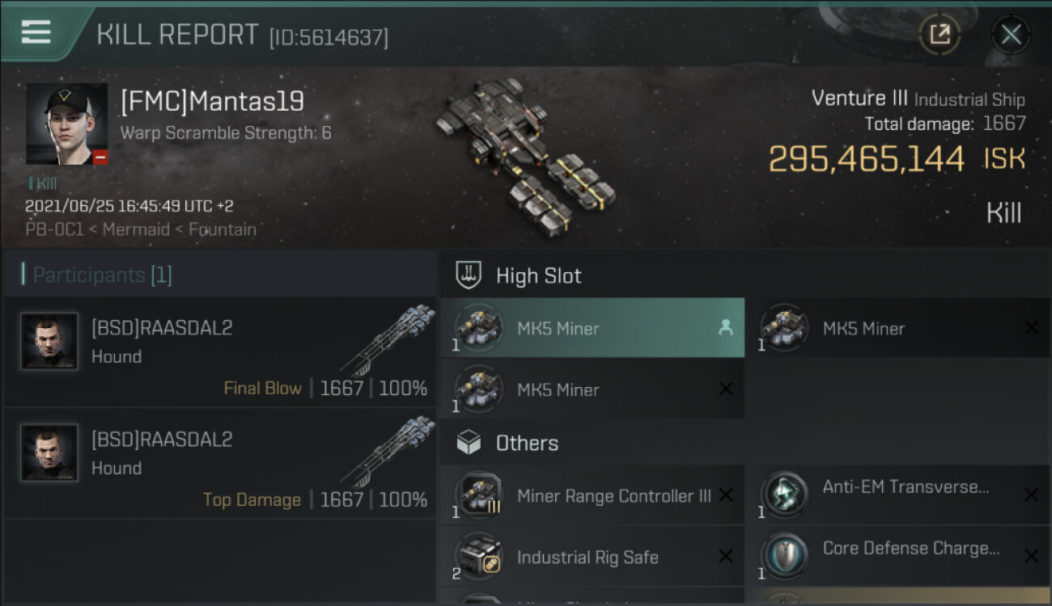
Task: Click the Final Blow RAASDAL2 portrait
Action: pyautogui.click(x=49, y=341)
